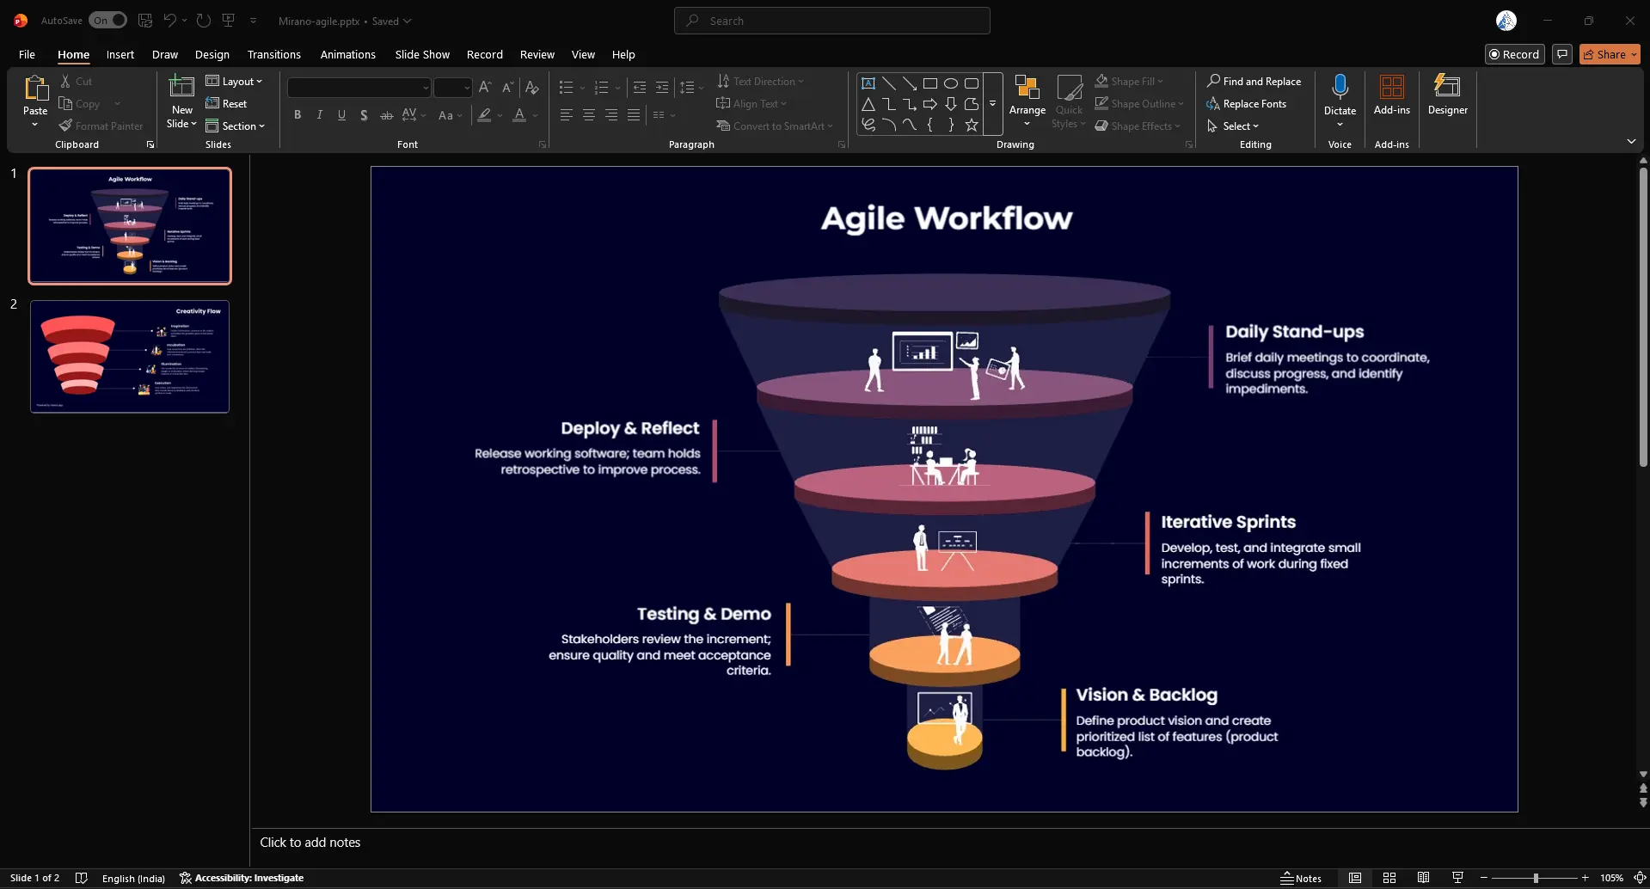Click the Share button
The height and width of the screenshot is (889, 1650).
click(x=1609, y=54)
